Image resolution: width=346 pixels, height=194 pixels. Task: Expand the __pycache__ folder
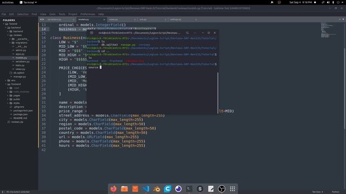pos(10,39)
